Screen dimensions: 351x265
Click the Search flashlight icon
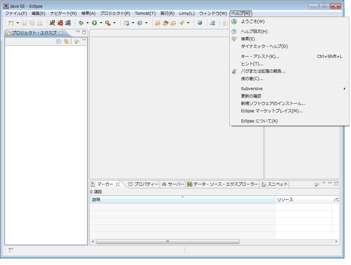point(182,23)
